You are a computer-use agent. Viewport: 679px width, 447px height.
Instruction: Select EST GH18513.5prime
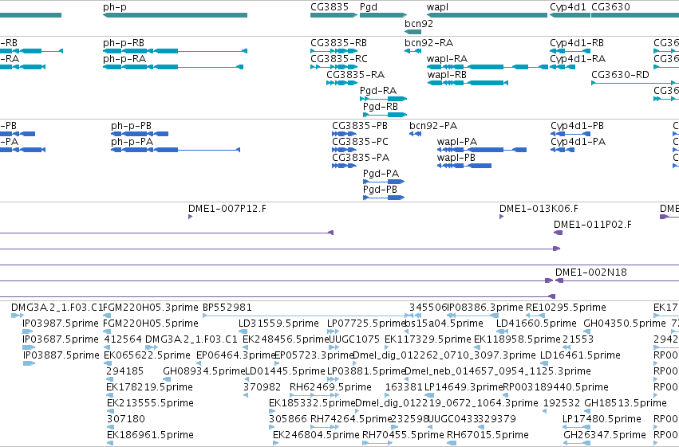(589, 411)
